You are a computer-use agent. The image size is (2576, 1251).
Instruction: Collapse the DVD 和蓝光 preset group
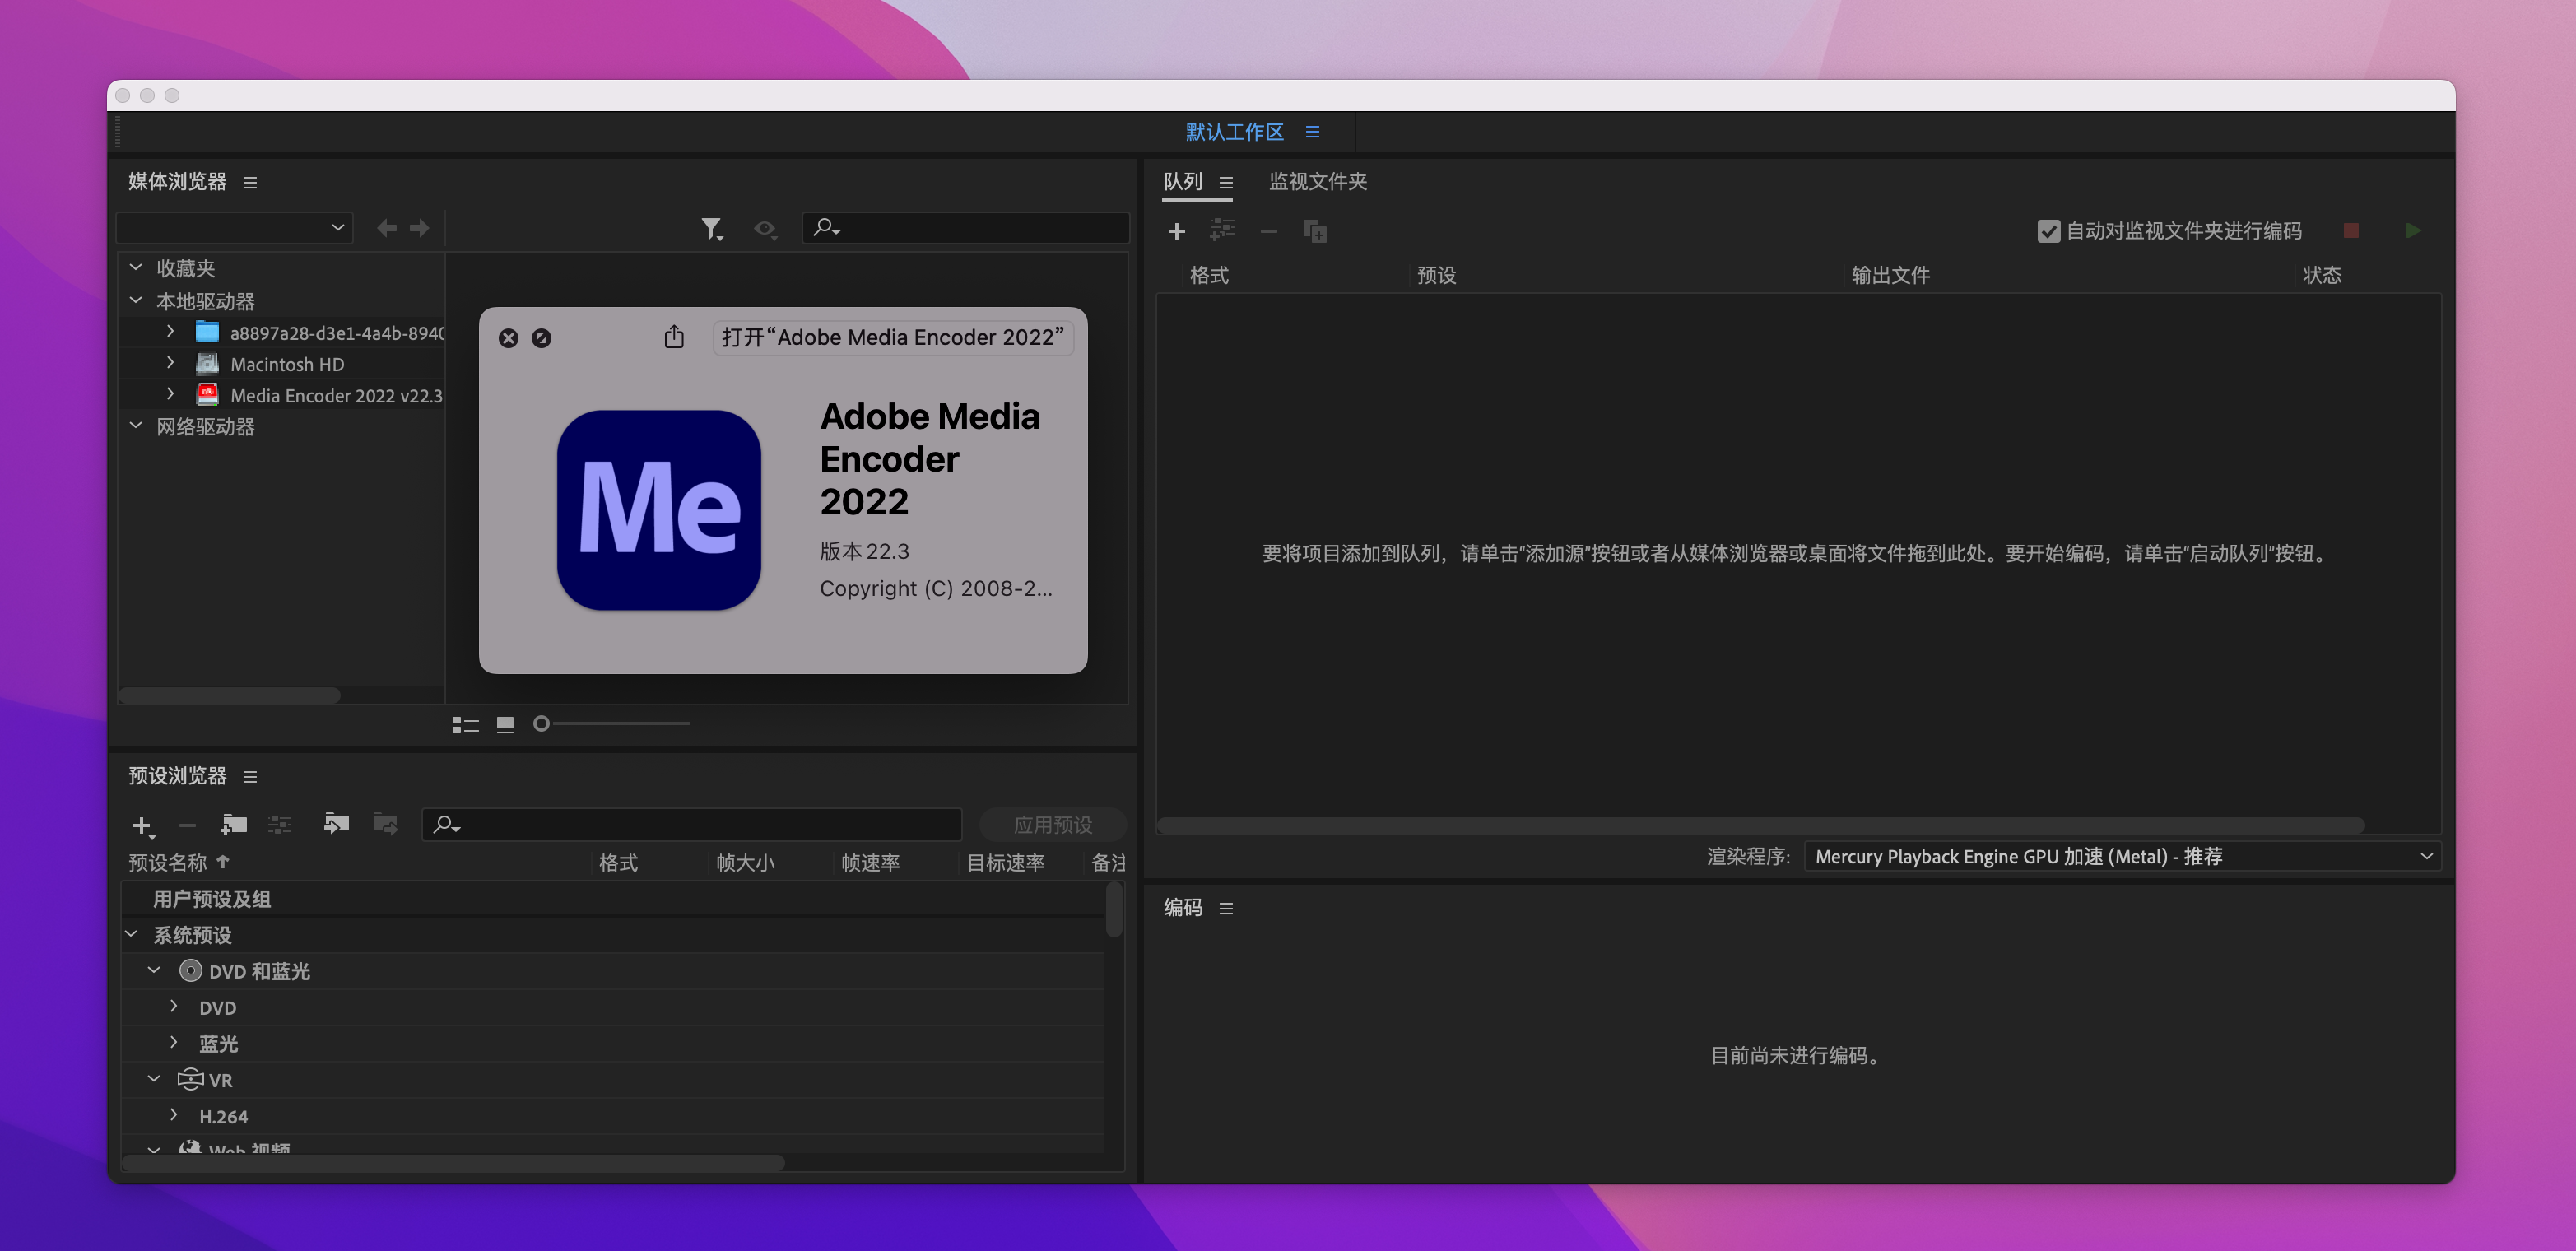(x=154, y=970)
